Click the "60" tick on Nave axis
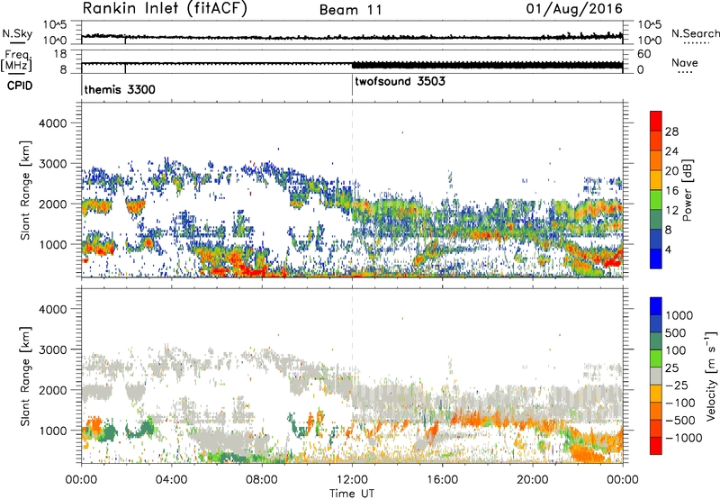This screenshot has height=499, width=720. coord(644,54)
